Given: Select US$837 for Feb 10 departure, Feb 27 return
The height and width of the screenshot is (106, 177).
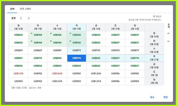Looking at the screenshot, I should [18, 58].
